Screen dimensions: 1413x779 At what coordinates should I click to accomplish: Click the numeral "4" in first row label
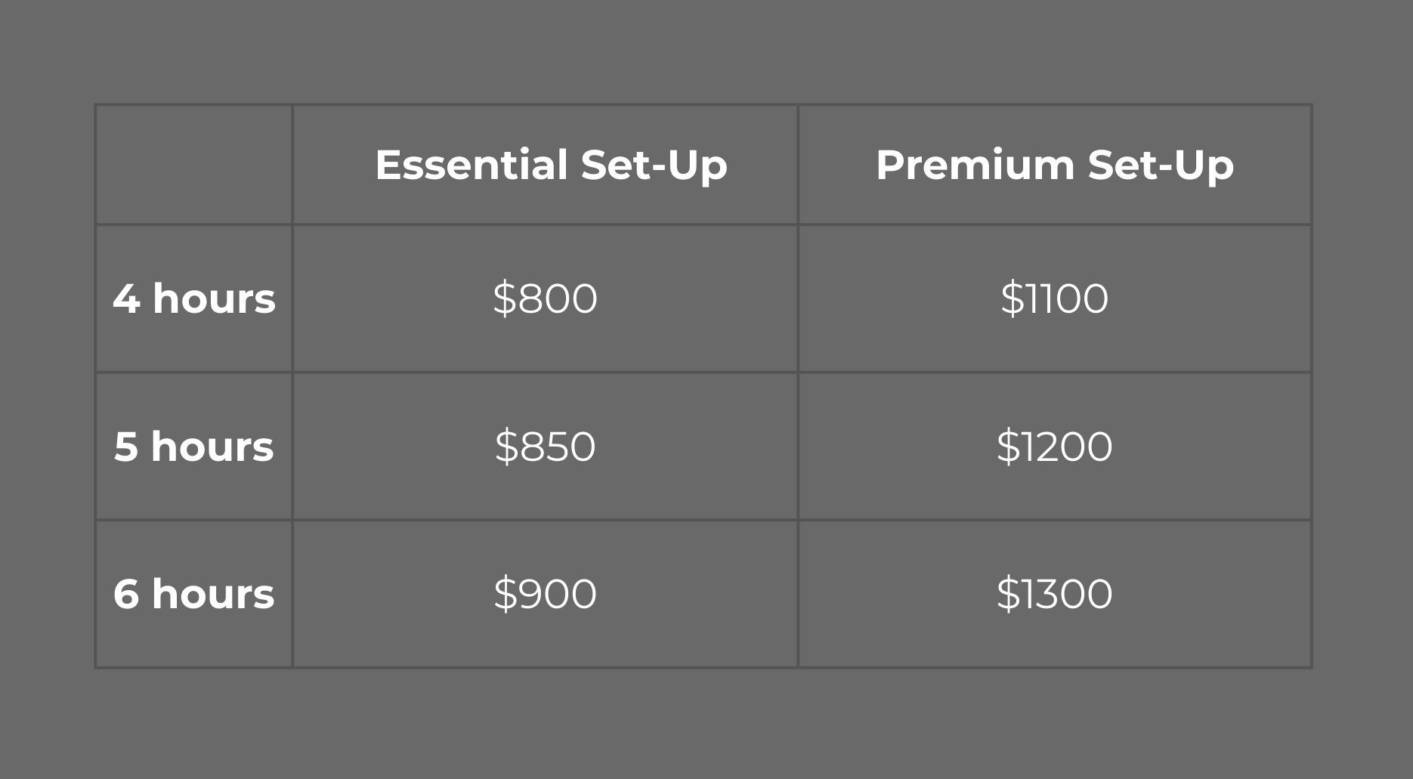point(126,298)
